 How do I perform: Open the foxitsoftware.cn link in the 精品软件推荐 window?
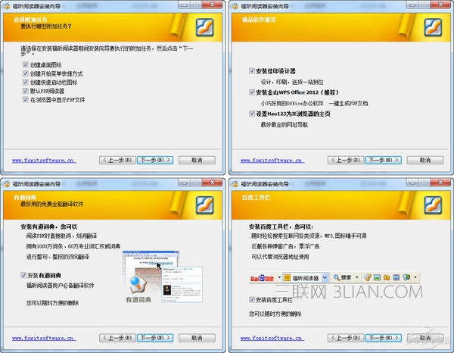(x=272, y=161)
